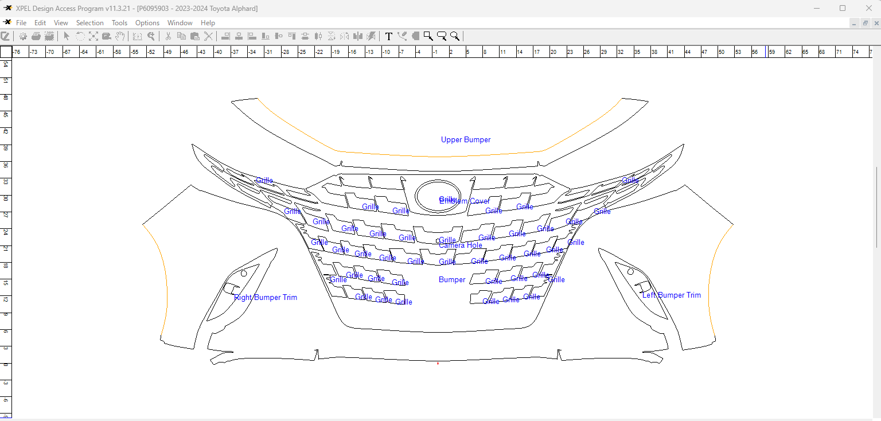This screenshot has width=881, height=421.
Task: Select the rotate tool with dotted circle
Action: click(x=80, y=36)
